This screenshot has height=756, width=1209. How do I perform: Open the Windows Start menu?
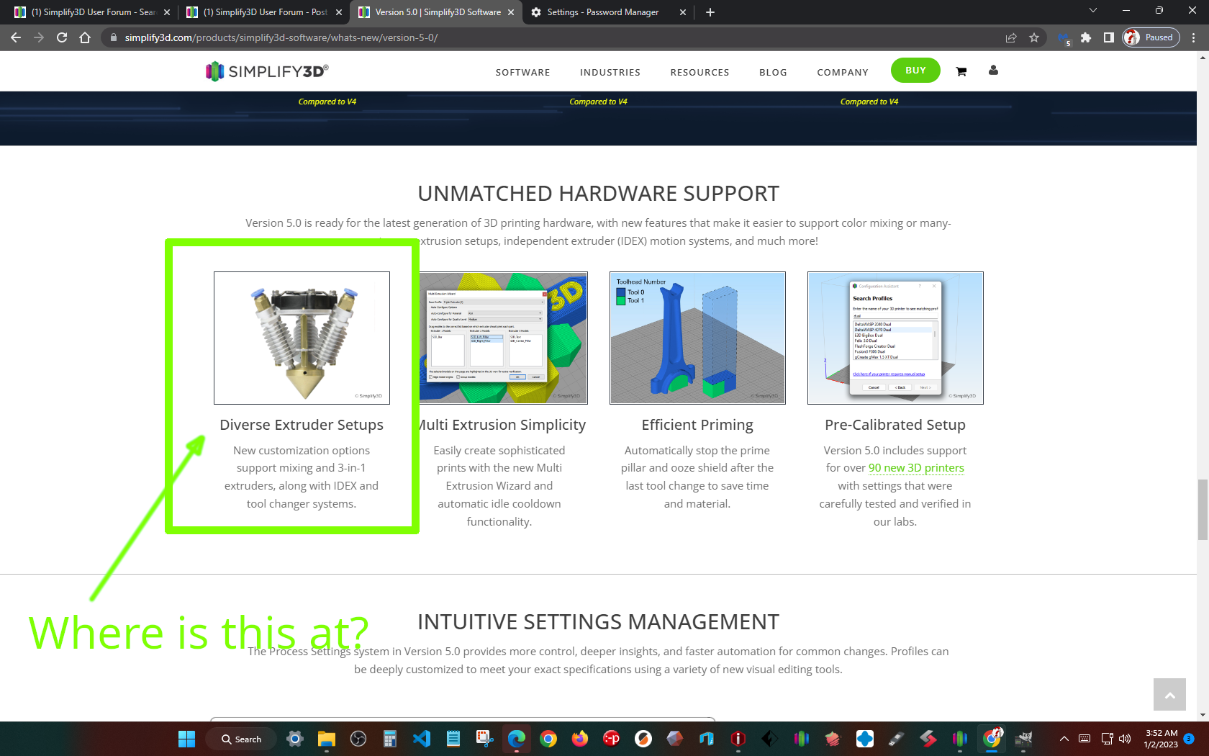coord(186,739)
